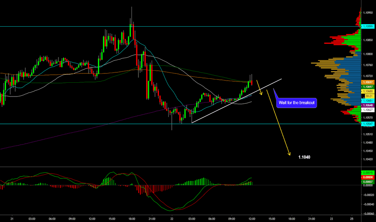Click the 1.1040 target price text
The height and width of the screenshot is (222, 376).
tap(305, 157)
